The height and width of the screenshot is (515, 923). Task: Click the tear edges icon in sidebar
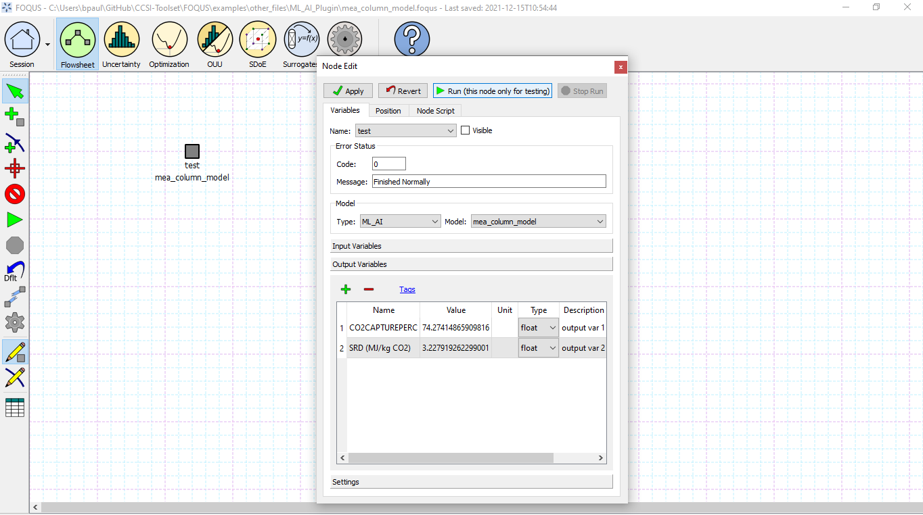coord(15,297)
